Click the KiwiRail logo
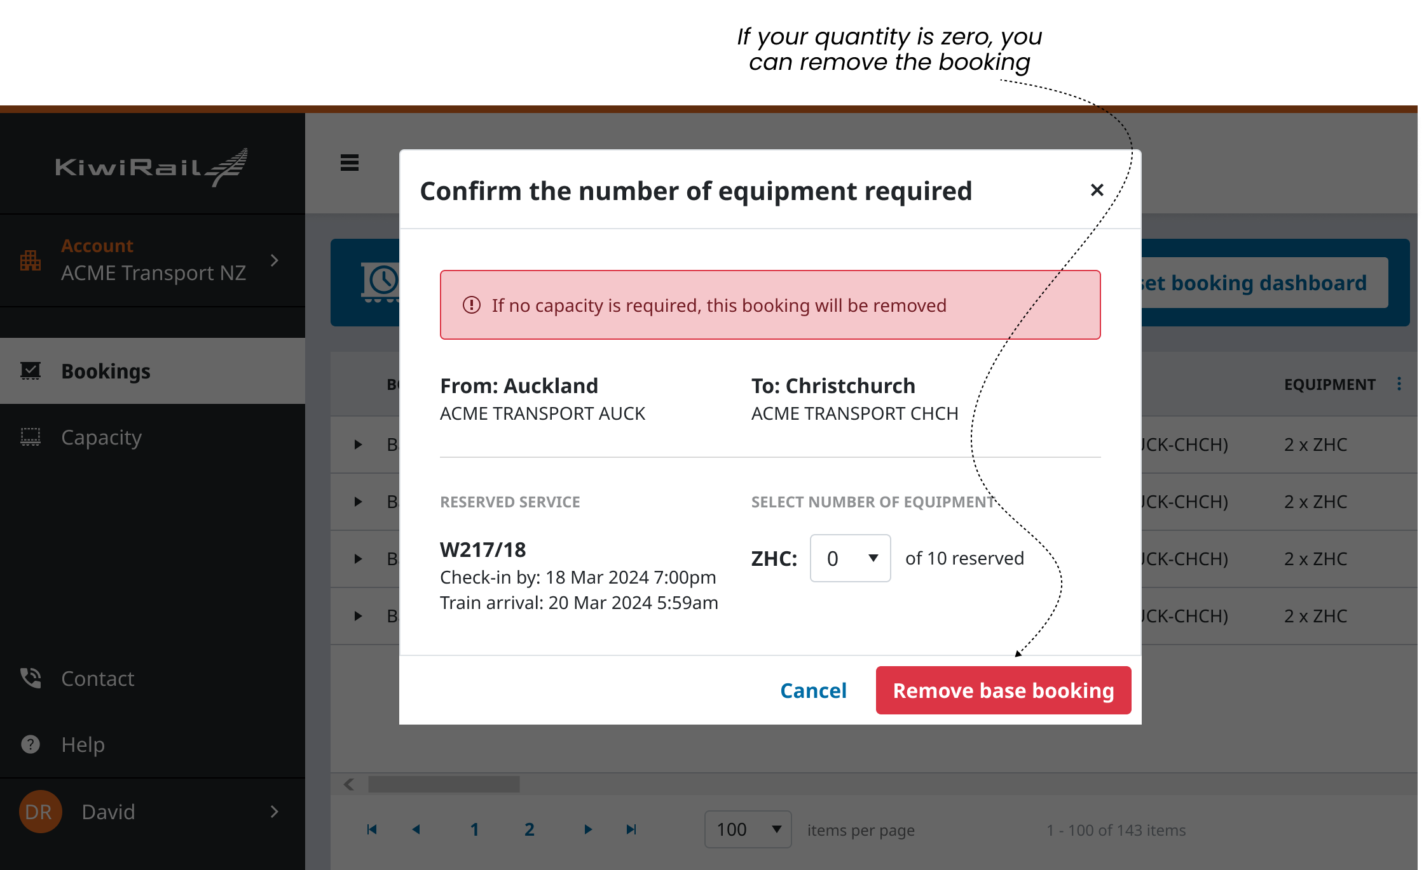1424x870 pixels. tap(152, 167)
